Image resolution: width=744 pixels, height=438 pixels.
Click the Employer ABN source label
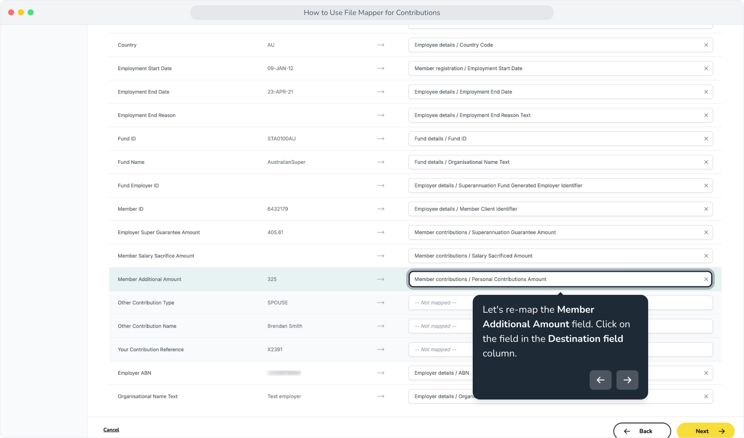pos(134,373)
